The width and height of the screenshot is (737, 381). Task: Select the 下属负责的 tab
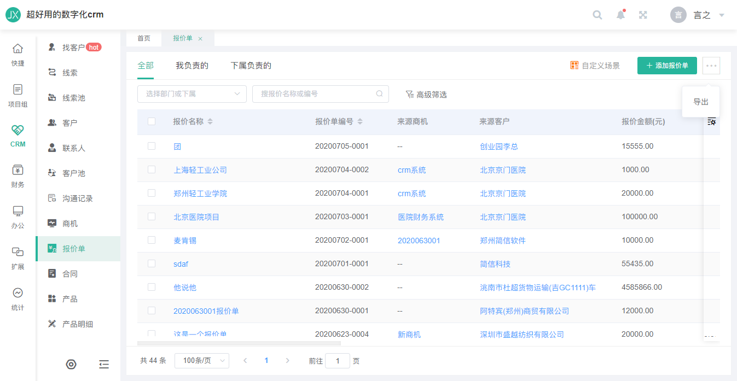pyautogui.click(x=251, y=66)
